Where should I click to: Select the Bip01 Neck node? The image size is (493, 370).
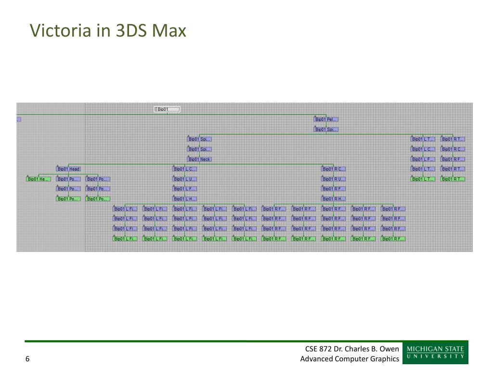coord(199,159)
